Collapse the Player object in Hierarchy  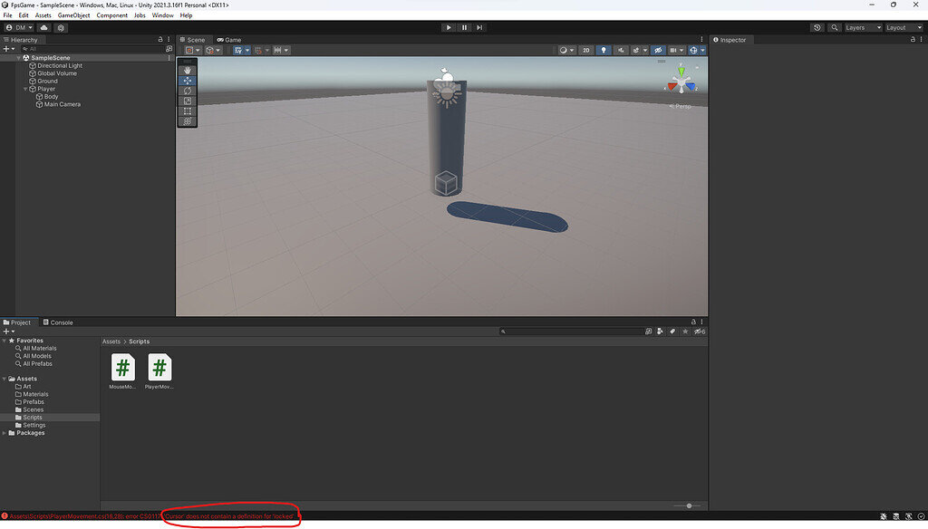(25, 88)
